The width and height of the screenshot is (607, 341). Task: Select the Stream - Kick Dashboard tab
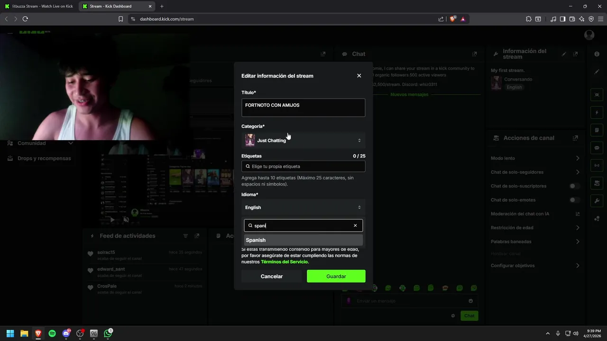(116, 6)
